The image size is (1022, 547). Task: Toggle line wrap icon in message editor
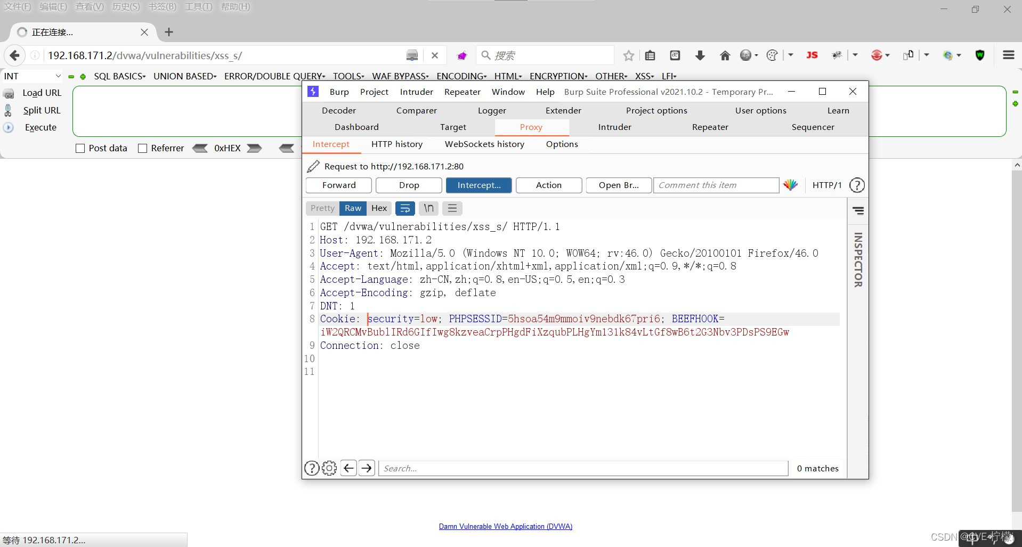click(405, 208)
